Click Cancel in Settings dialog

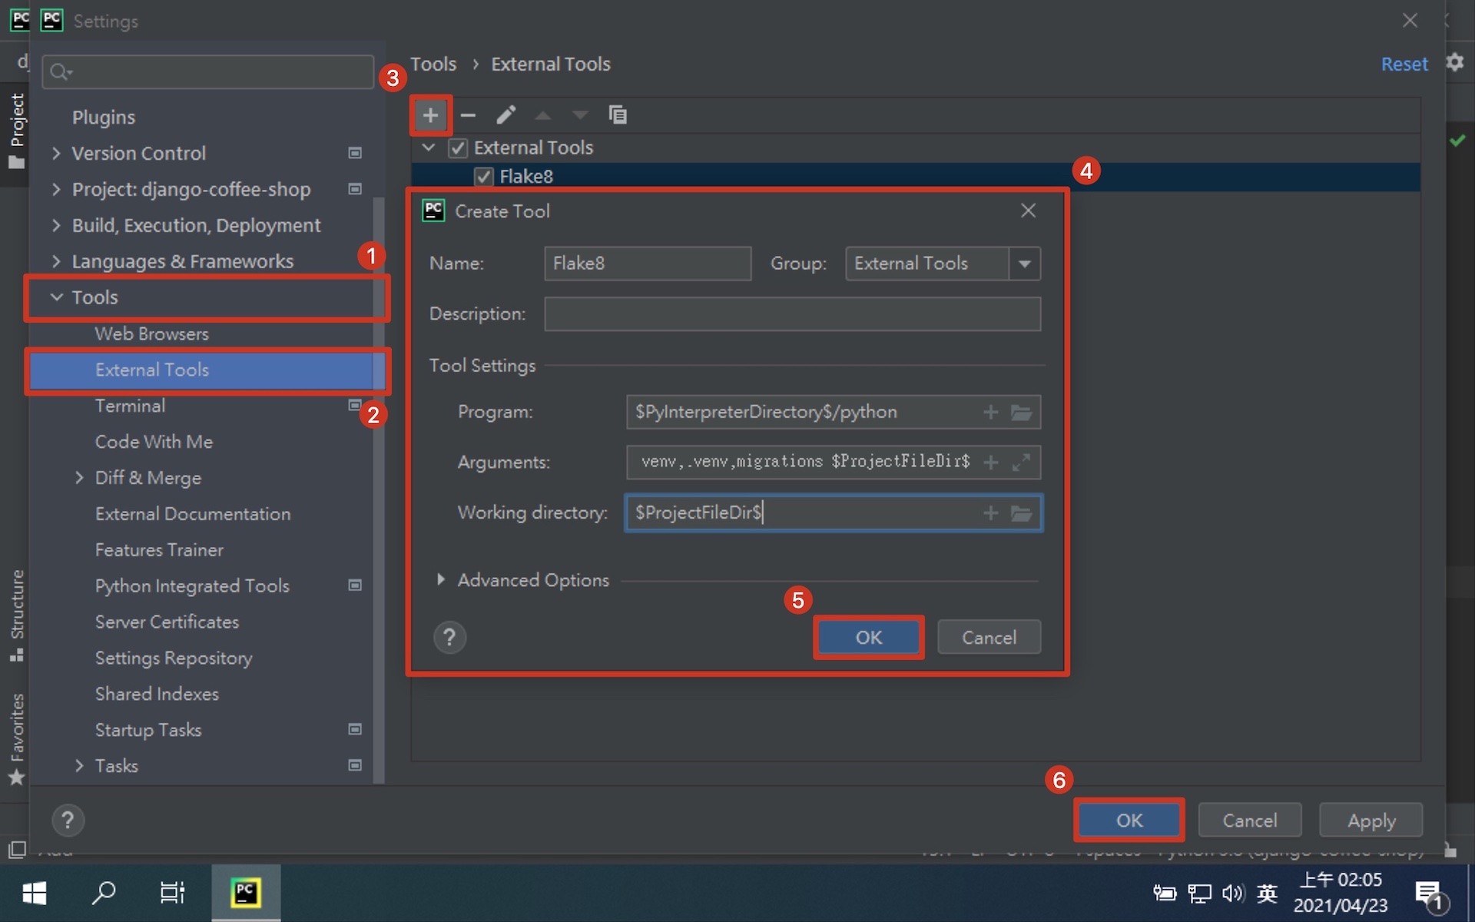coord(1250,821)
